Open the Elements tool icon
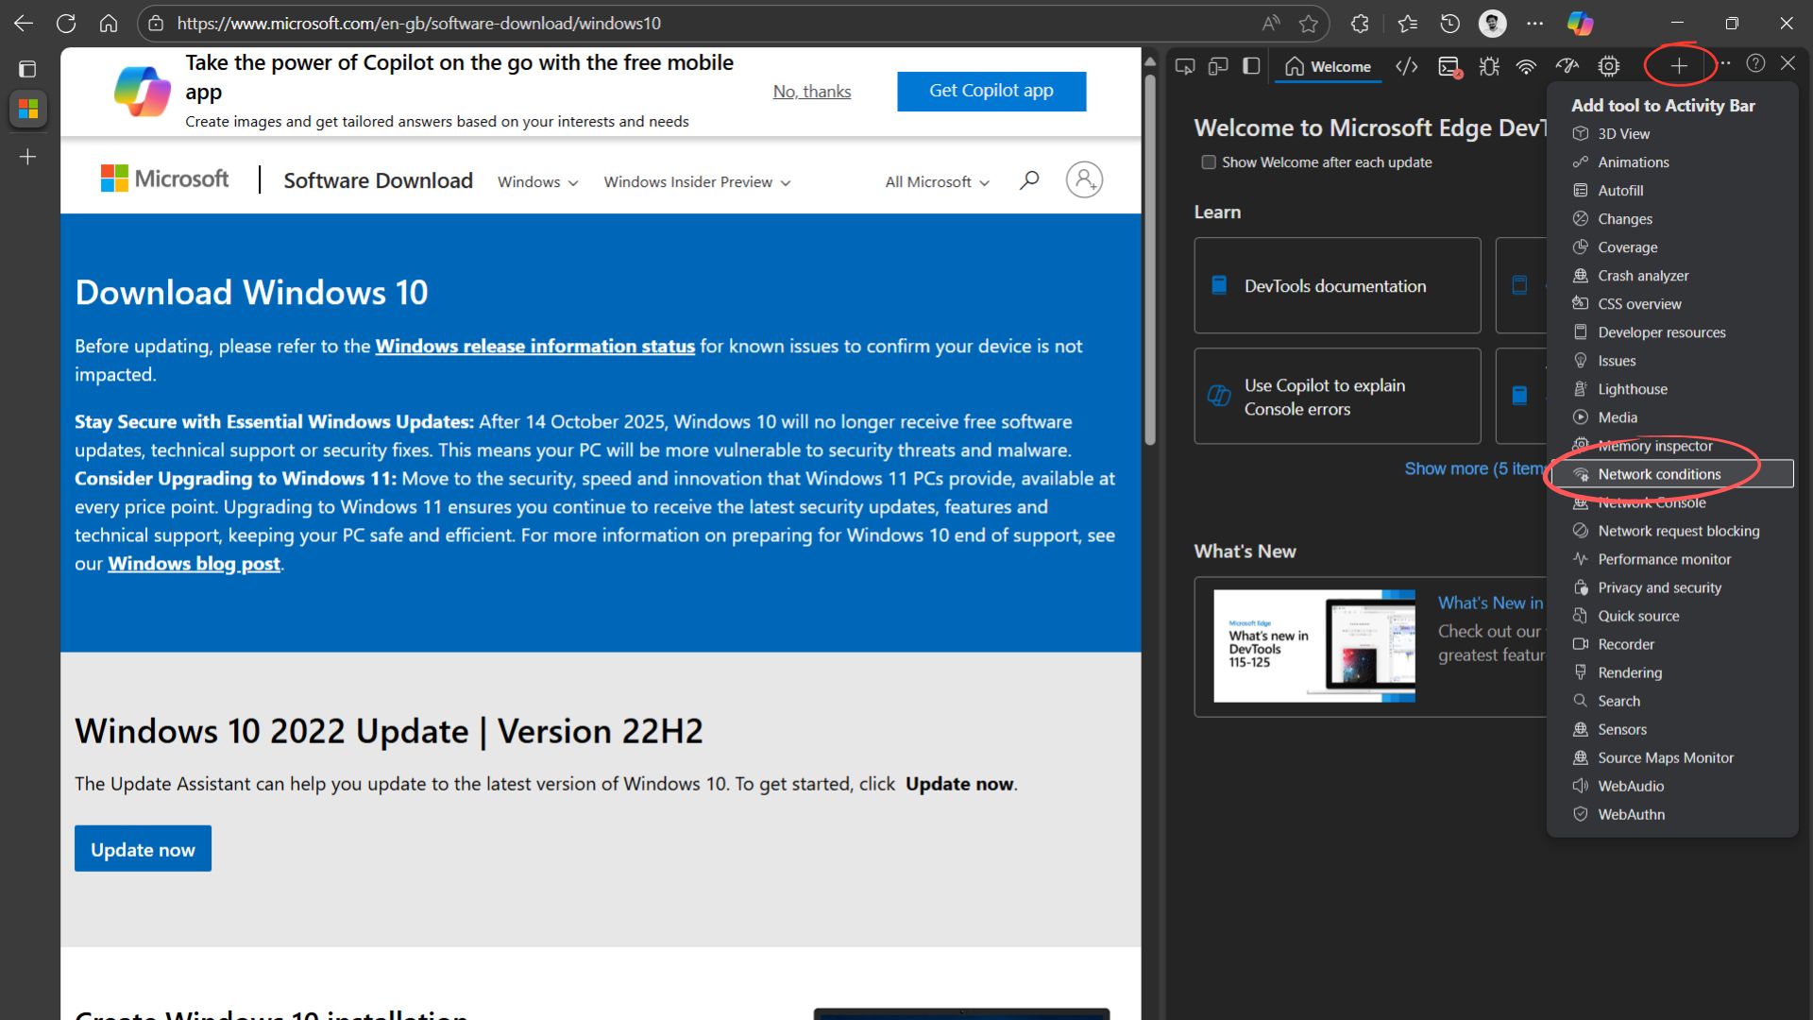 click(1407, 66)
